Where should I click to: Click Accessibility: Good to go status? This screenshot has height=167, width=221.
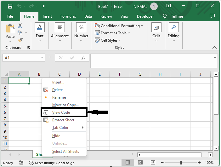click(52, 163)
